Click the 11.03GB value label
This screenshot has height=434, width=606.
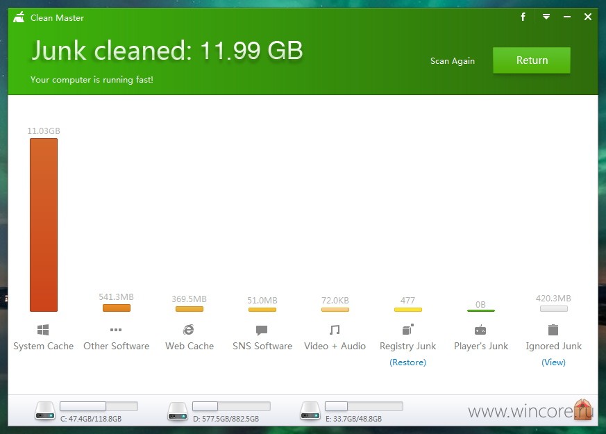click(44, 131)
